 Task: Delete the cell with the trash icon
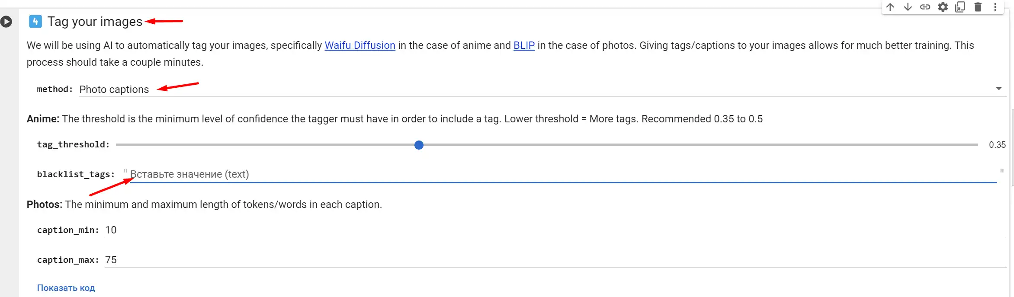click(978, 7)
